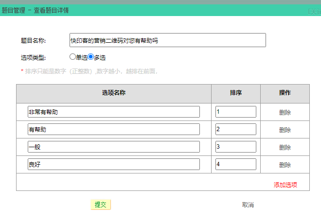Click the sort order field containing 3
321x223 pixels.
pos(235,147)
